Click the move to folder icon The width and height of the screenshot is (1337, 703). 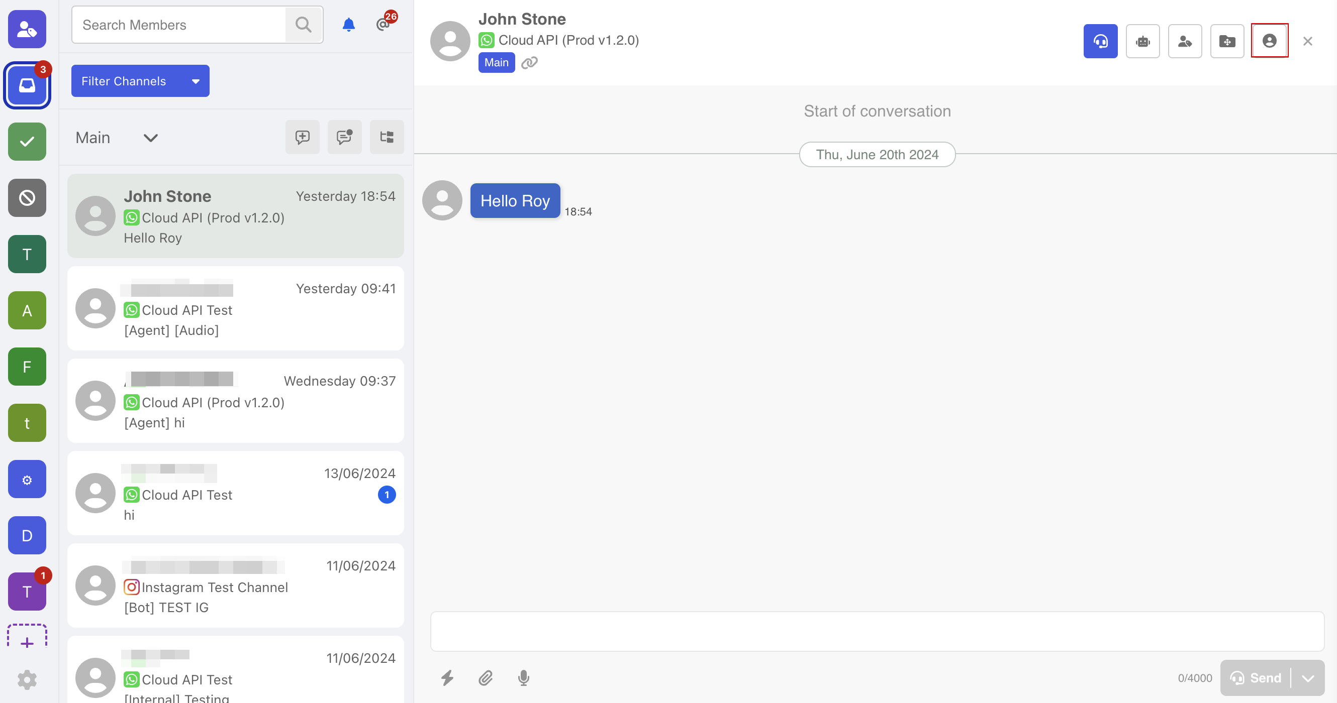click(1226, 41)
